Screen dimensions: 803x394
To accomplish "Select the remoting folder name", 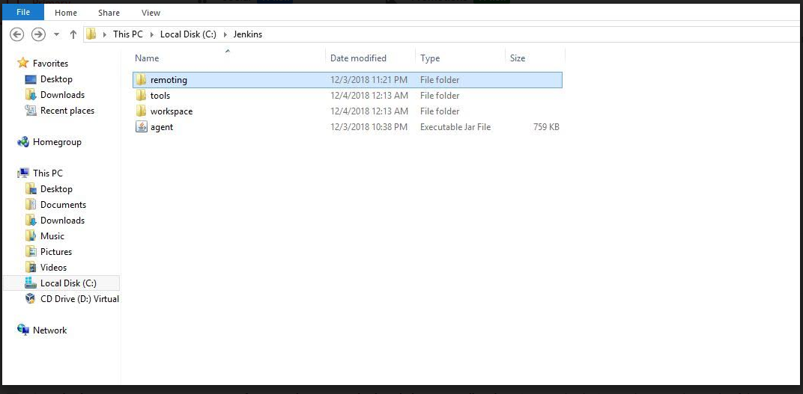I will click(169, 80).
